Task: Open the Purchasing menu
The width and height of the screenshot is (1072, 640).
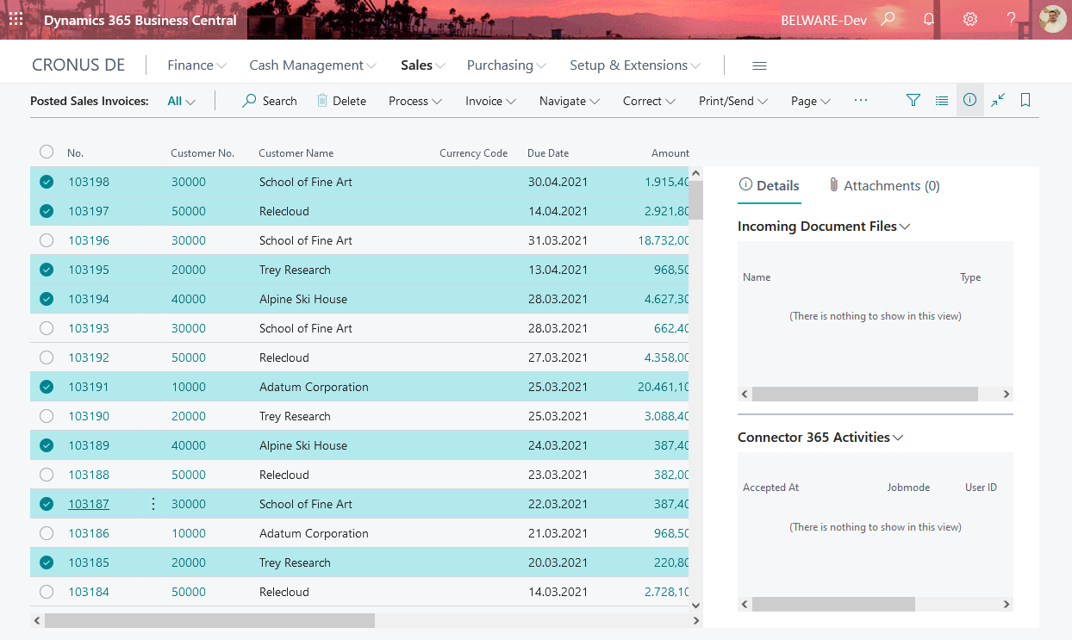Action: click(x=507, y=65)
